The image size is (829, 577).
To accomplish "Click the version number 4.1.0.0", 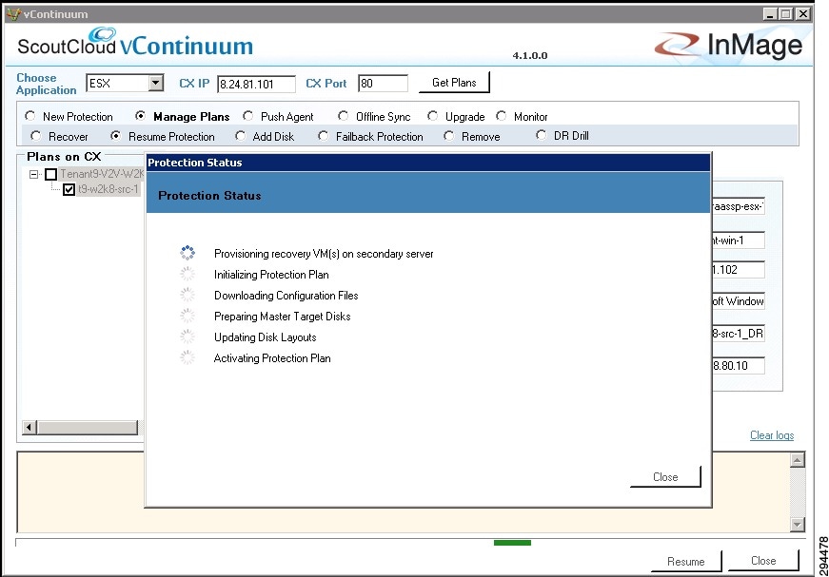I will pyautogui.click(x=530, y=55).
